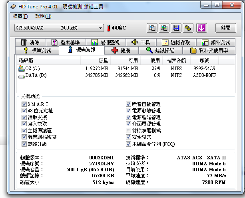This screenshot has height=198, width=245.
Task: Toggle the 裝置組態複寫 checkbox
Action: click(x=24, y=137)
